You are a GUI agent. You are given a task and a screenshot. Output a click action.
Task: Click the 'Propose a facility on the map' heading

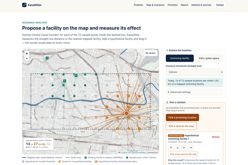82,28
